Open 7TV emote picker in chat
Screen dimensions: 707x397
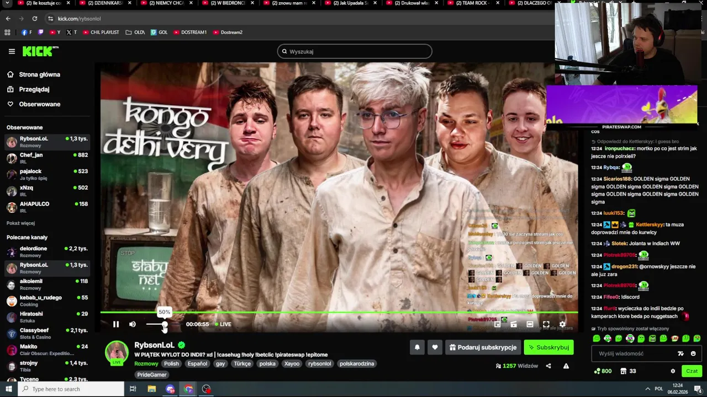[x=681, y=353]
